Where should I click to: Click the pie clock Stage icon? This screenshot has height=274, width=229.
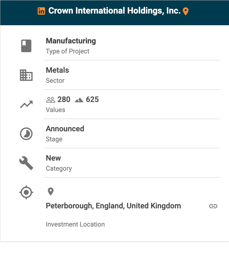(x=26, y=134)
